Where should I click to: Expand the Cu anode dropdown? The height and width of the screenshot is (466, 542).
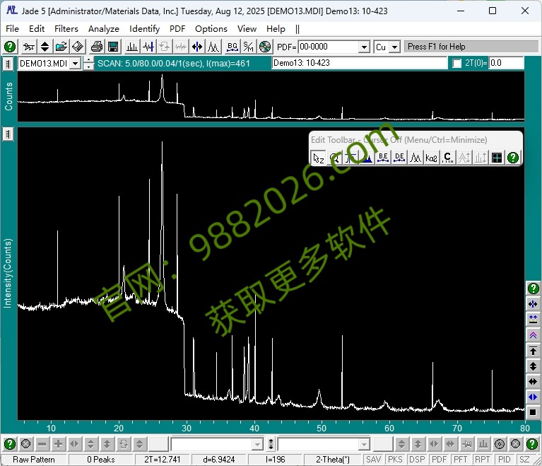pyautogui.click(x=395, y=47)
